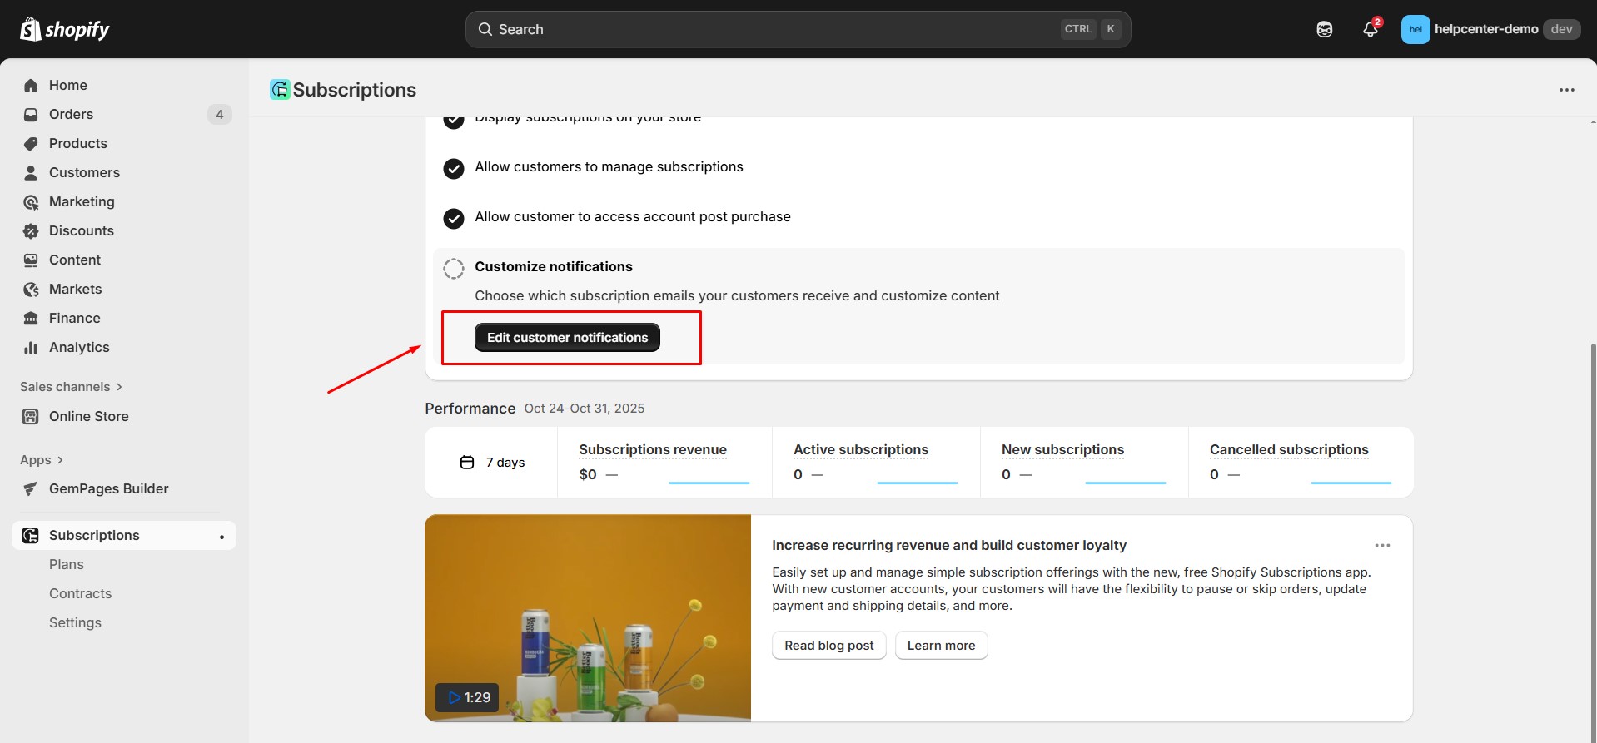Expand Apps section
1597x743 pixels.
pos(42,460)
